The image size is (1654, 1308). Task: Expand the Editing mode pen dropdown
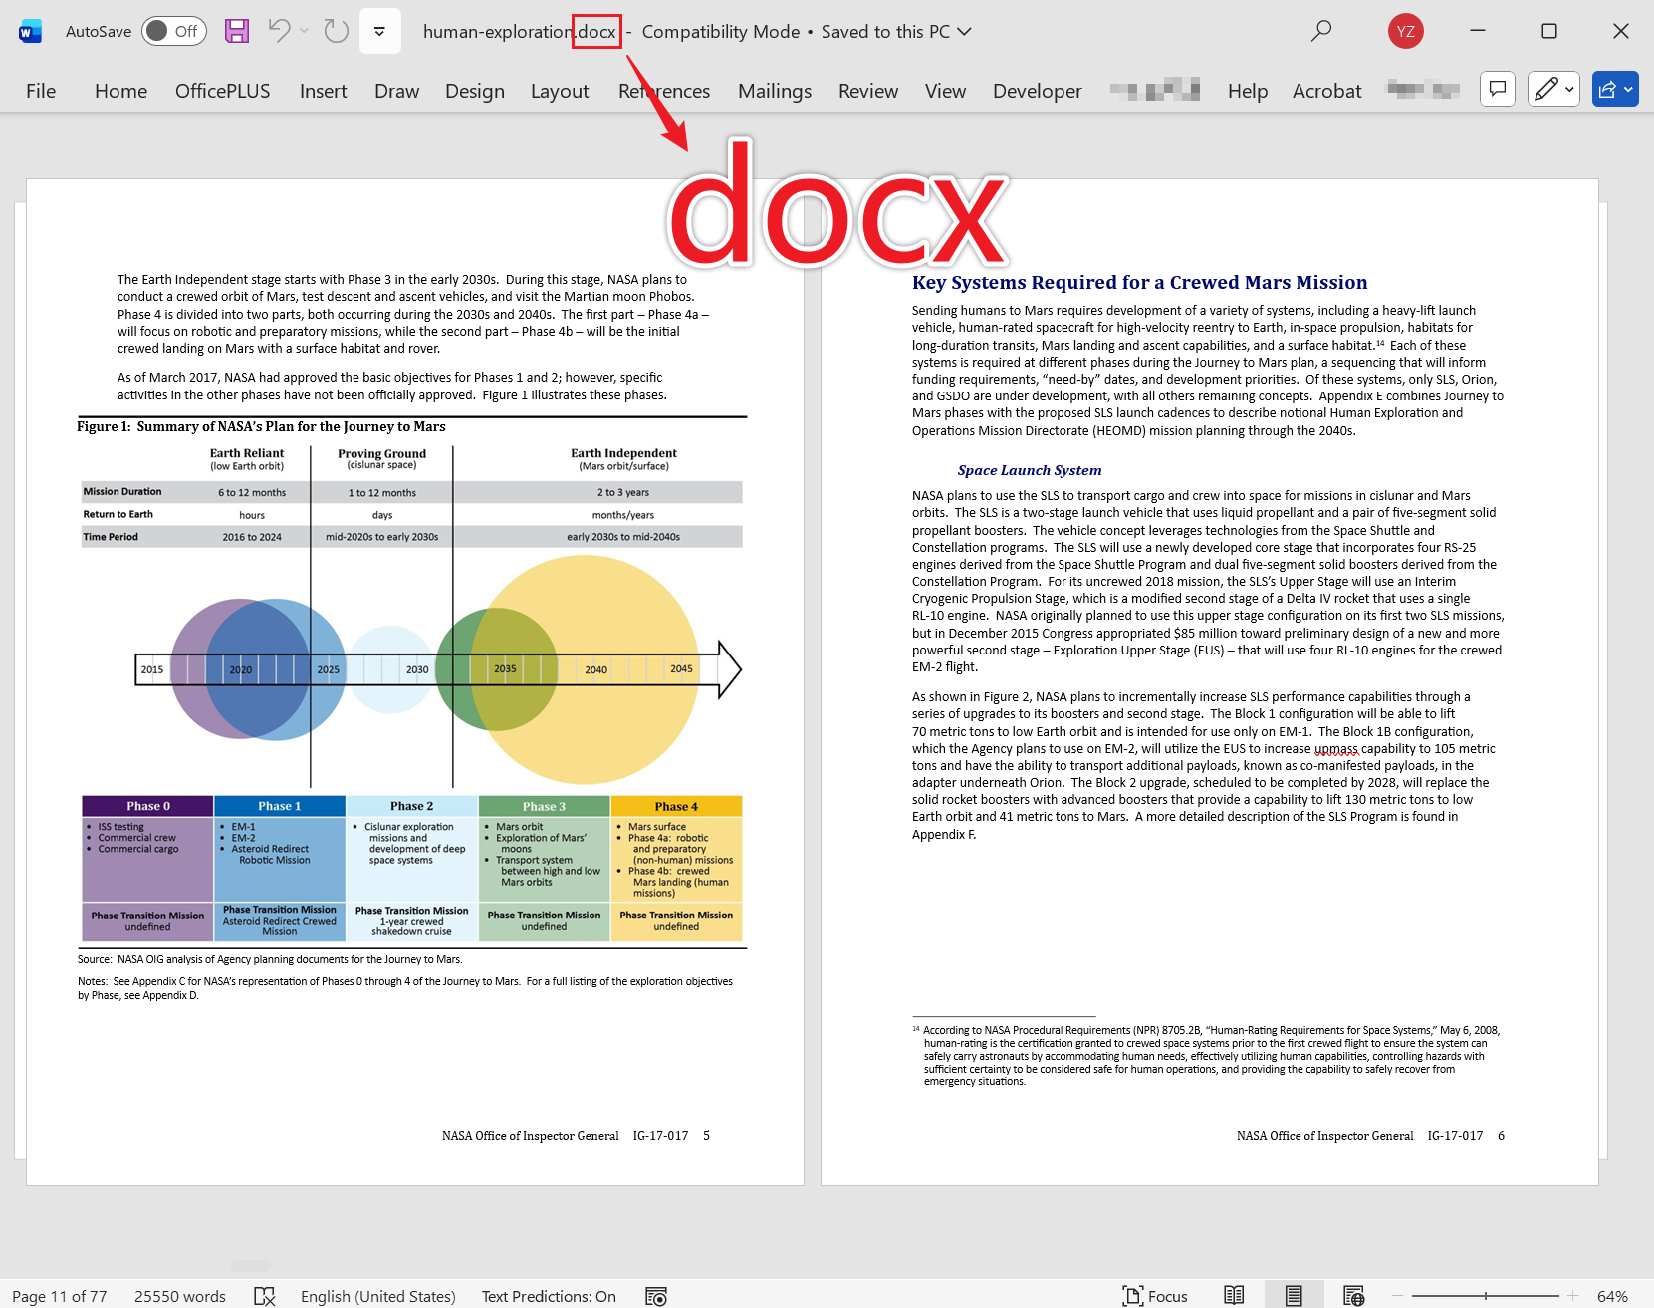click(1553, 90)
